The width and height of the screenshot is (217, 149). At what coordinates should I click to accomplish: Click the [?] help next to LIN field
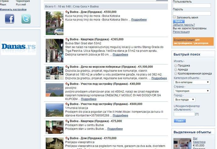tap(197, 114)
